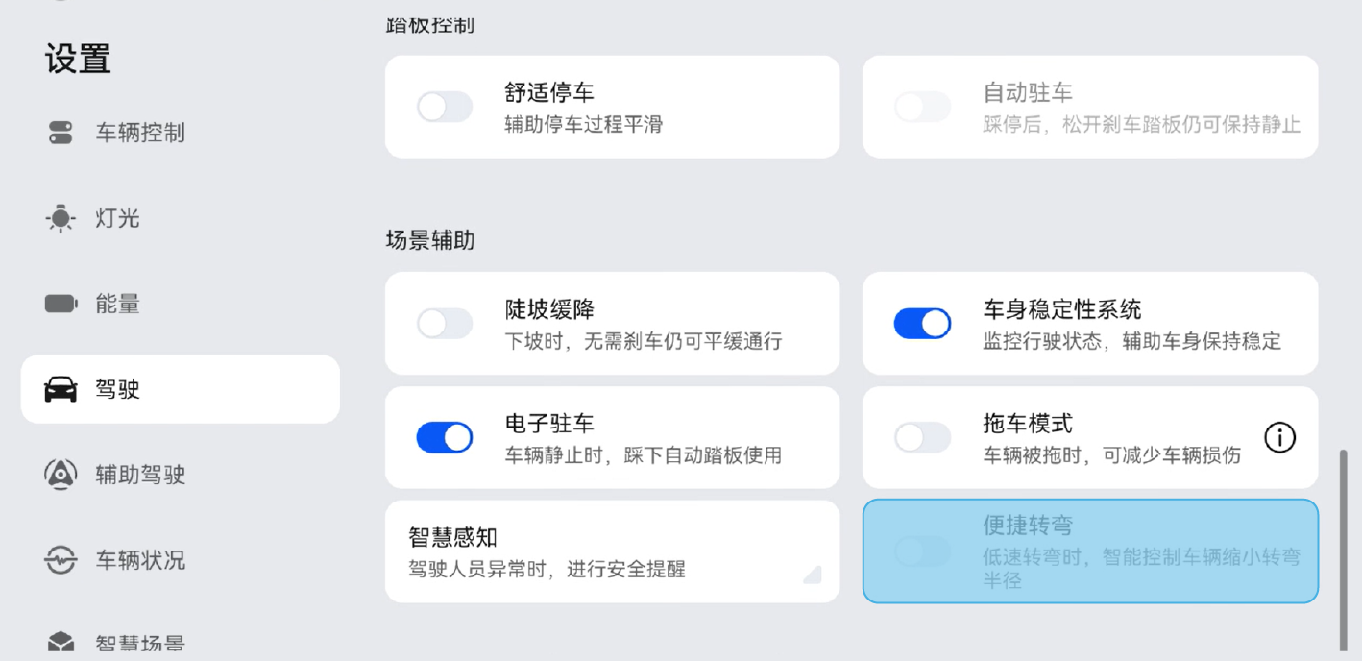
Task: Click the smart scene icon
Action: (x=61, y=643)
